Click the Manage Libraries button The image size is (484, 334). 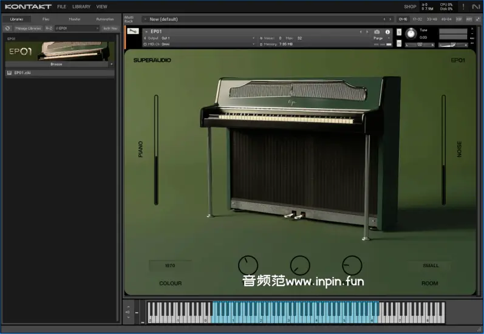tap(28, 28)
